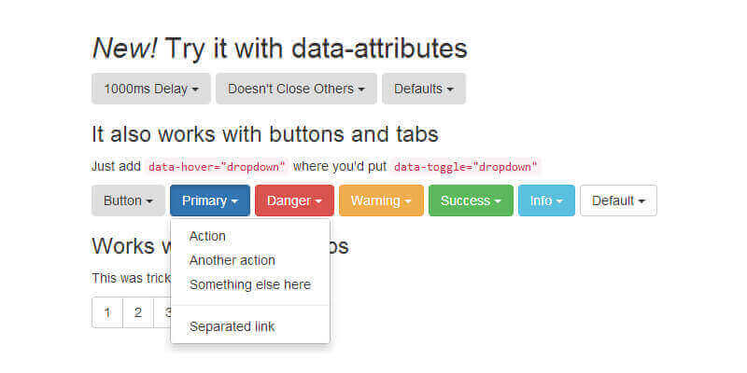Toggle the blue Primary dropdown button
The width and height of the screenshot is (747, 373).
pyautogui.click(x=210, y=200)
